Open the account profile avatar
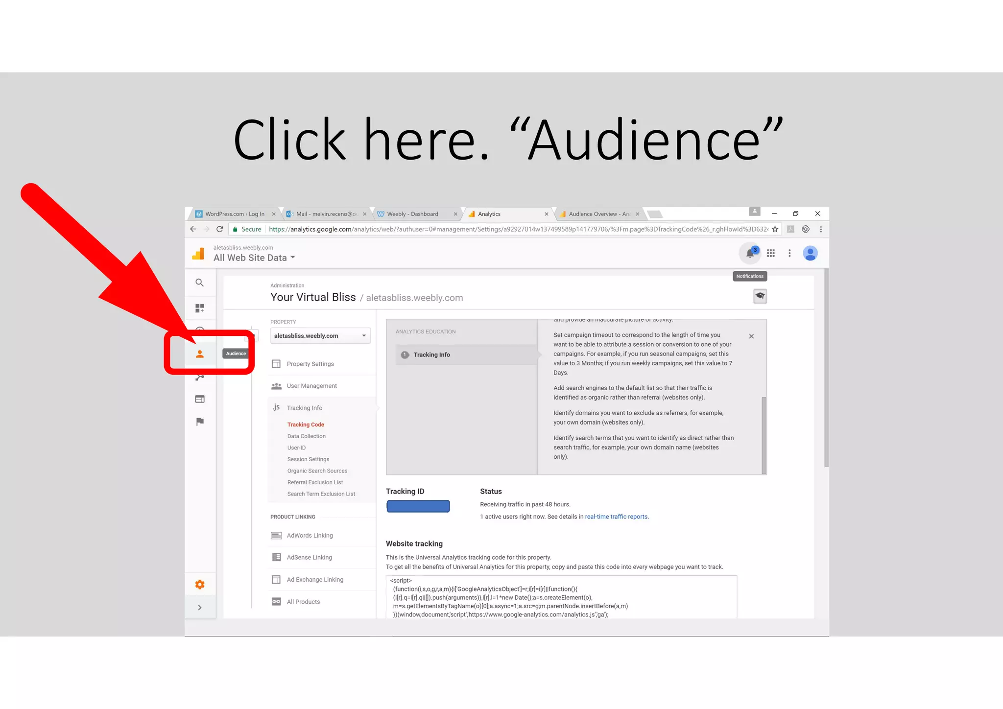The height and width of the screenshot is (709, 1003). pyautogui.click(x=811, y=253)
